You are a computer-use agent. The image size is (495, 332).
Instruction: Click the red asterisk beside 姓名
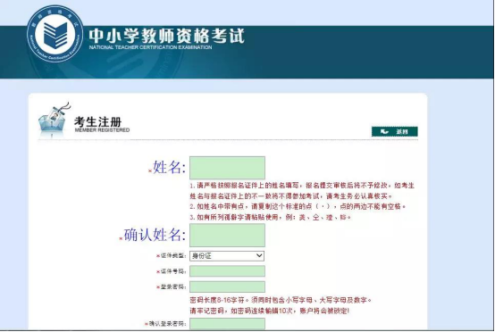pos(150,170)
